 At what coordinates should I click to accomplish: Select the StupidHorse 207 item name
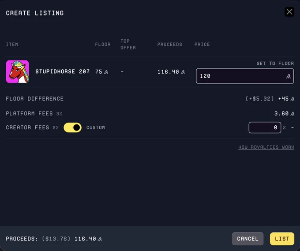click(63, 71)
